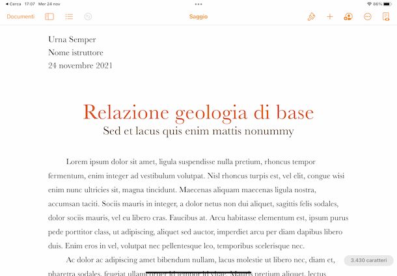Open the collaboration share icon
397x276 pixels.
click(x=348, y=17)
